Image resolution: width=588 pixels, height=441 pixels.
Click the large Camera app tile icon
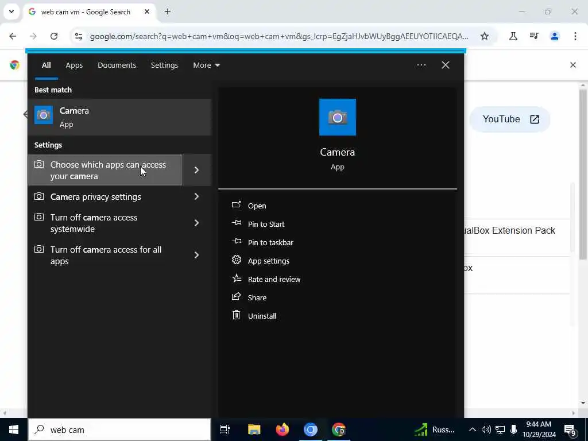tap(337, 117)
